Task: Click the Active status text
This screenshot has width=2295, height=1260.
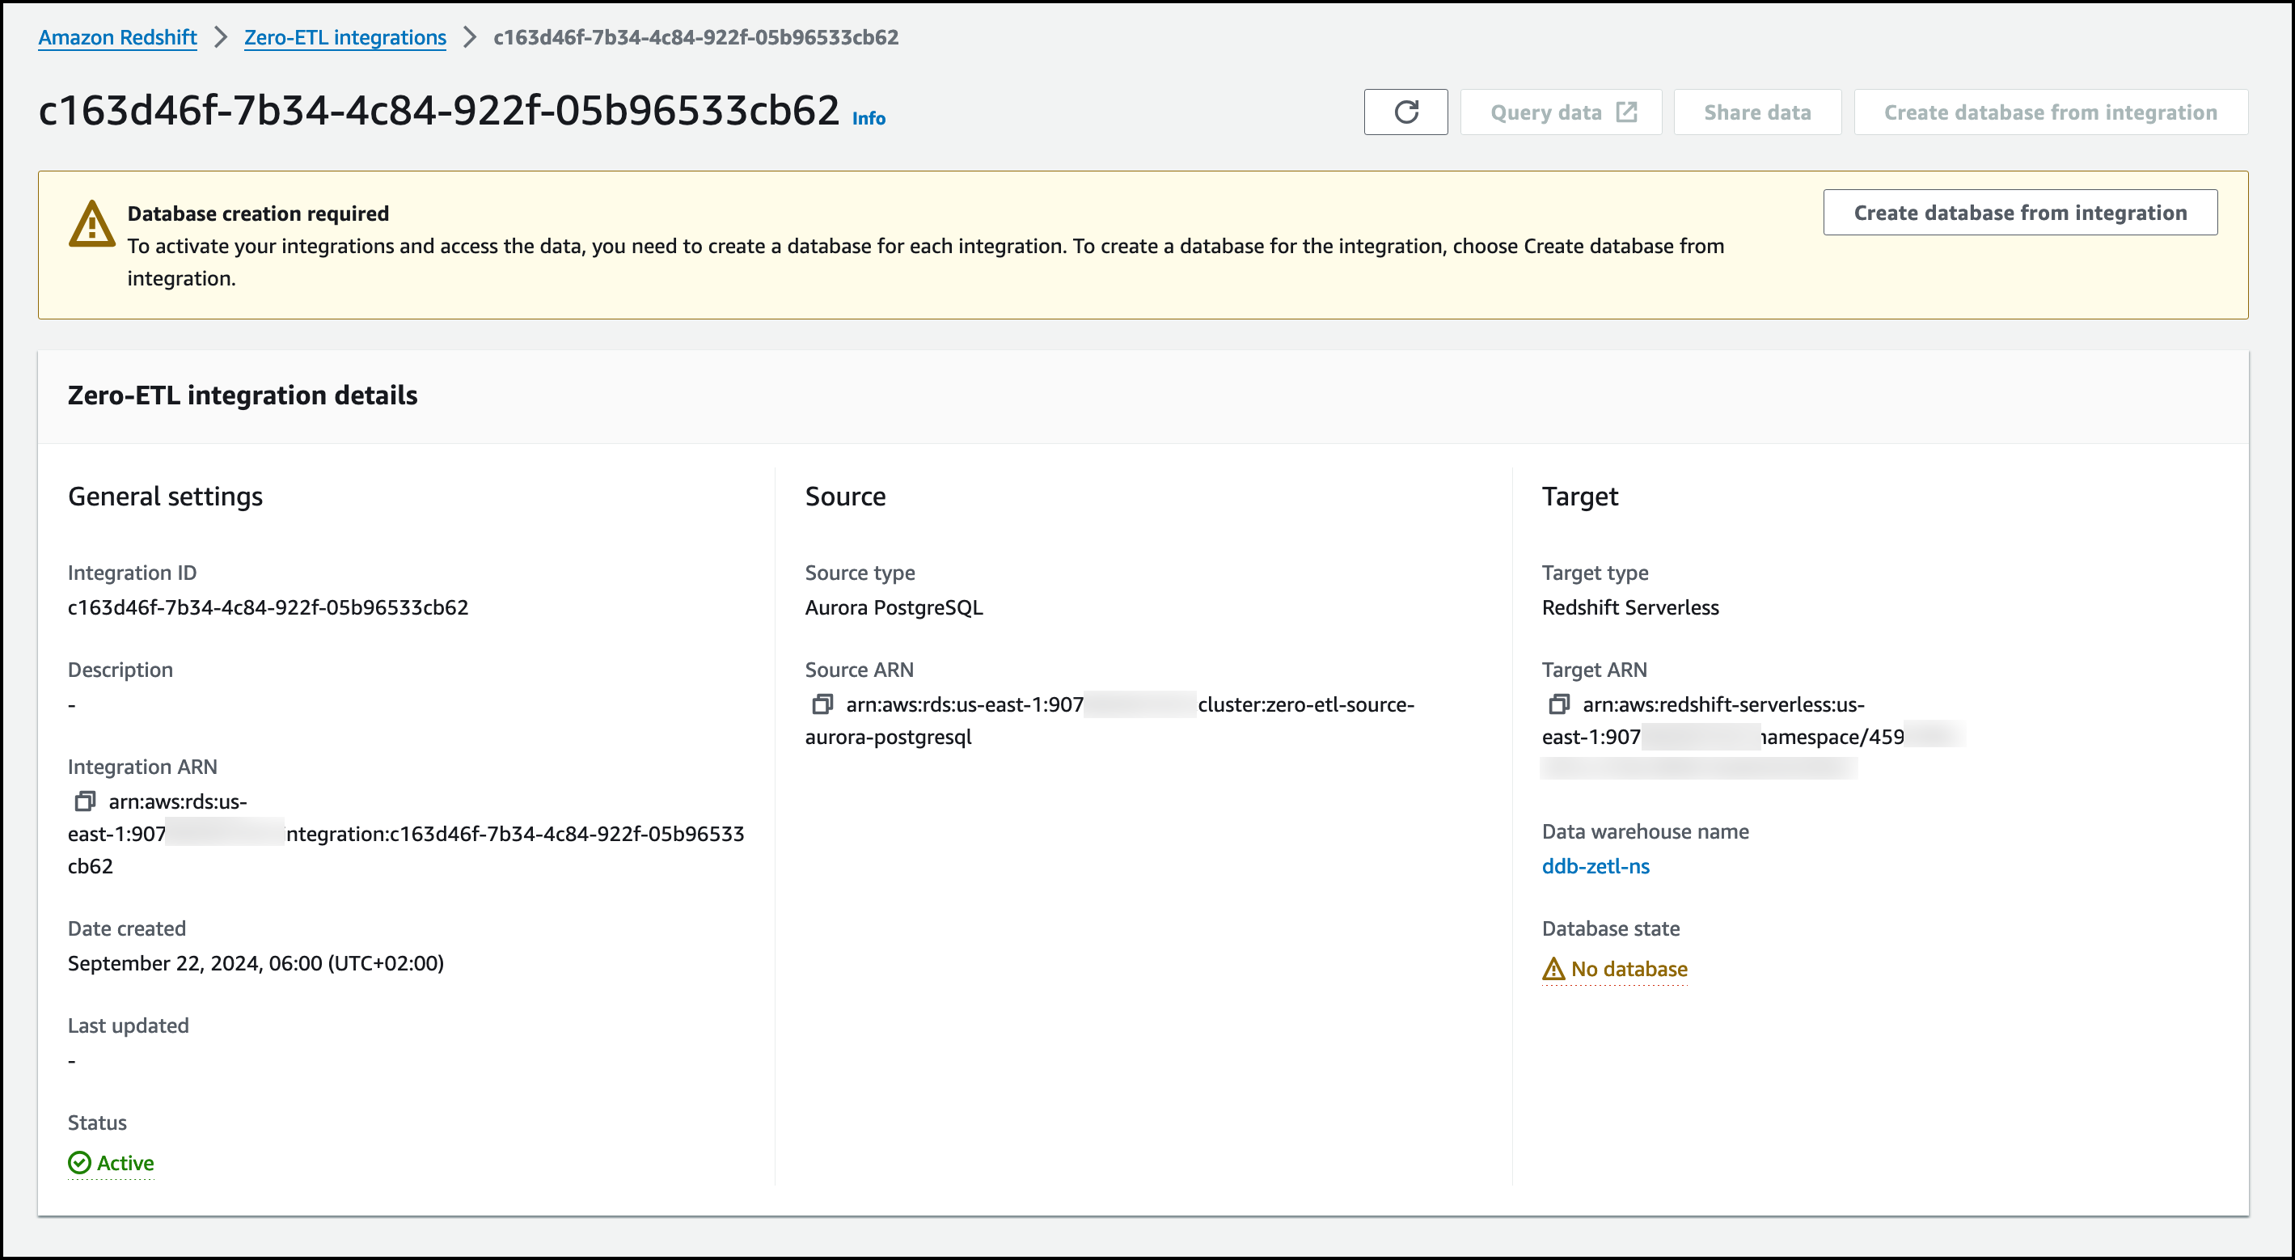Action: (125, 1163)
